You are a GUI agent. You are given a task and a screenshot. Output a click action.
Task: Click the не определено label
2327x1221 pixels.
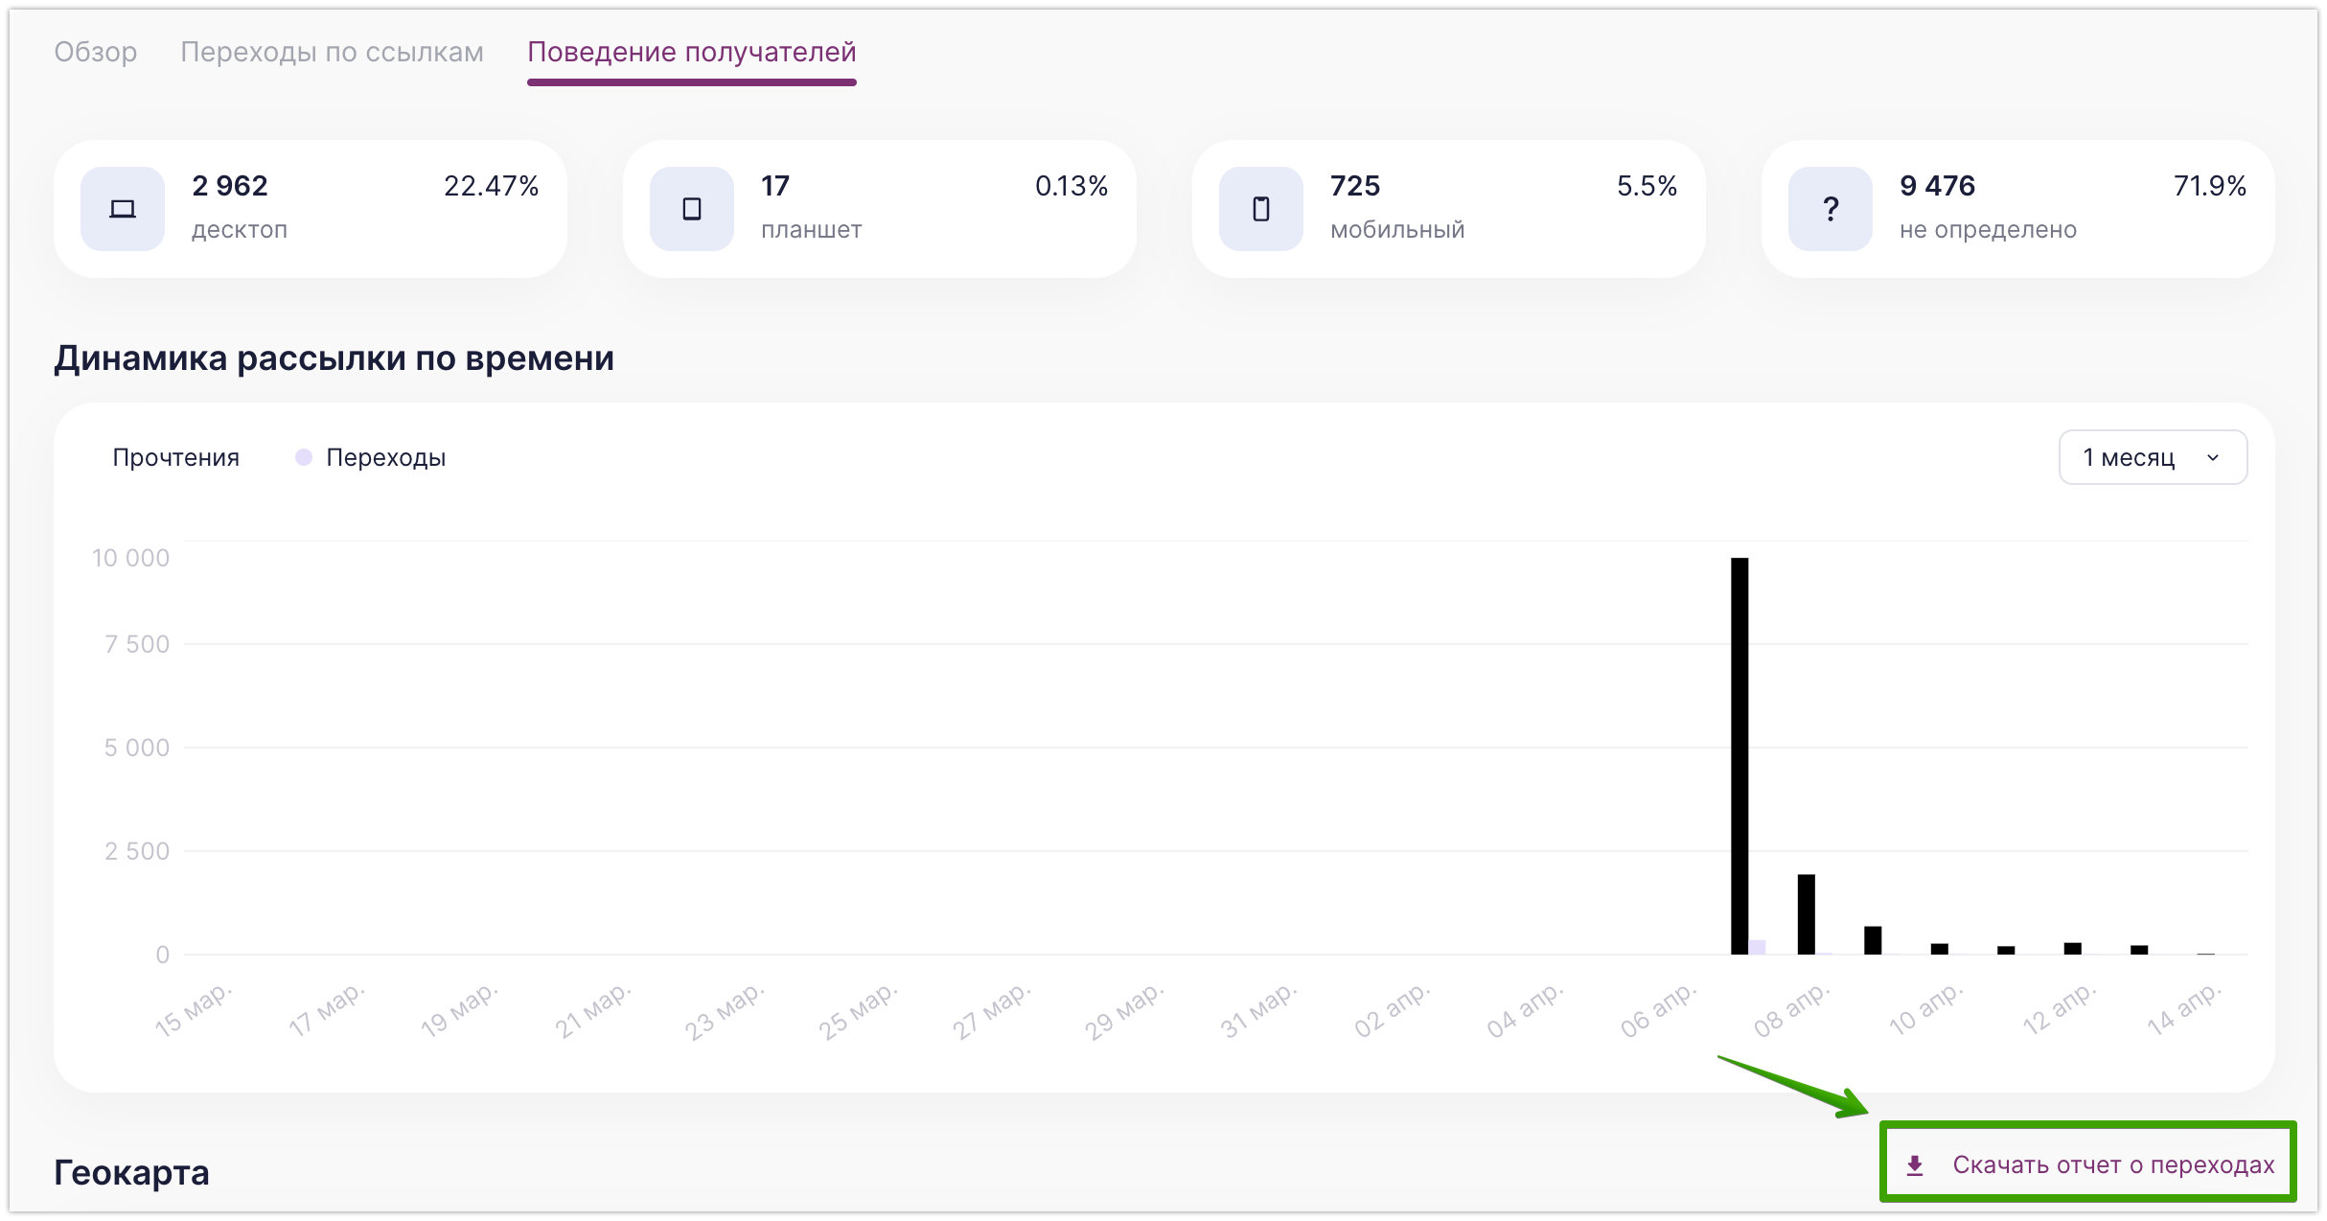1989,230
